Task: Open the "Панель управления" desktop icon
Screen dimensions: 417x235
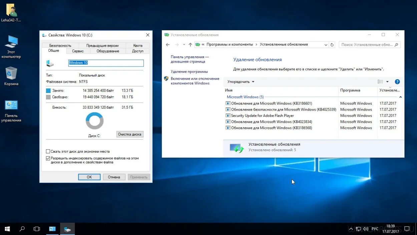Action: 11,111
